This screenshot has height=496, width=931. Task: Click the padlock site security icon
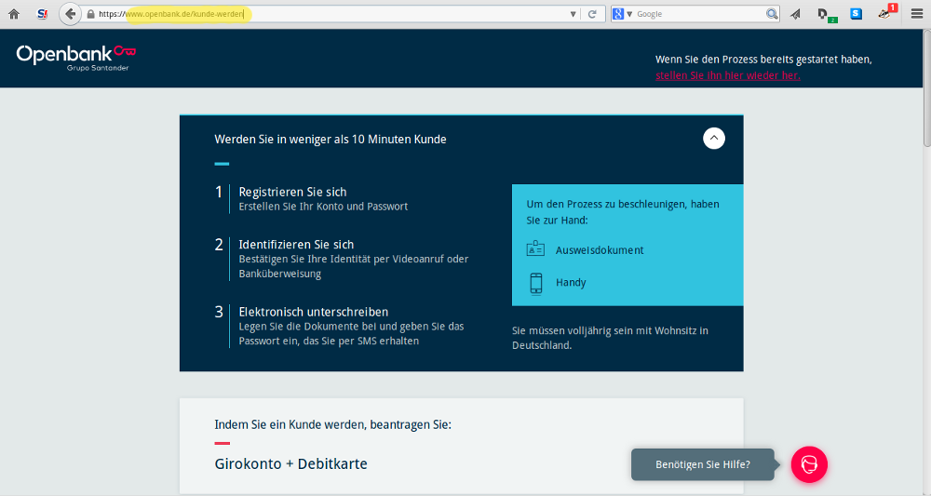(x=90, y=14)
